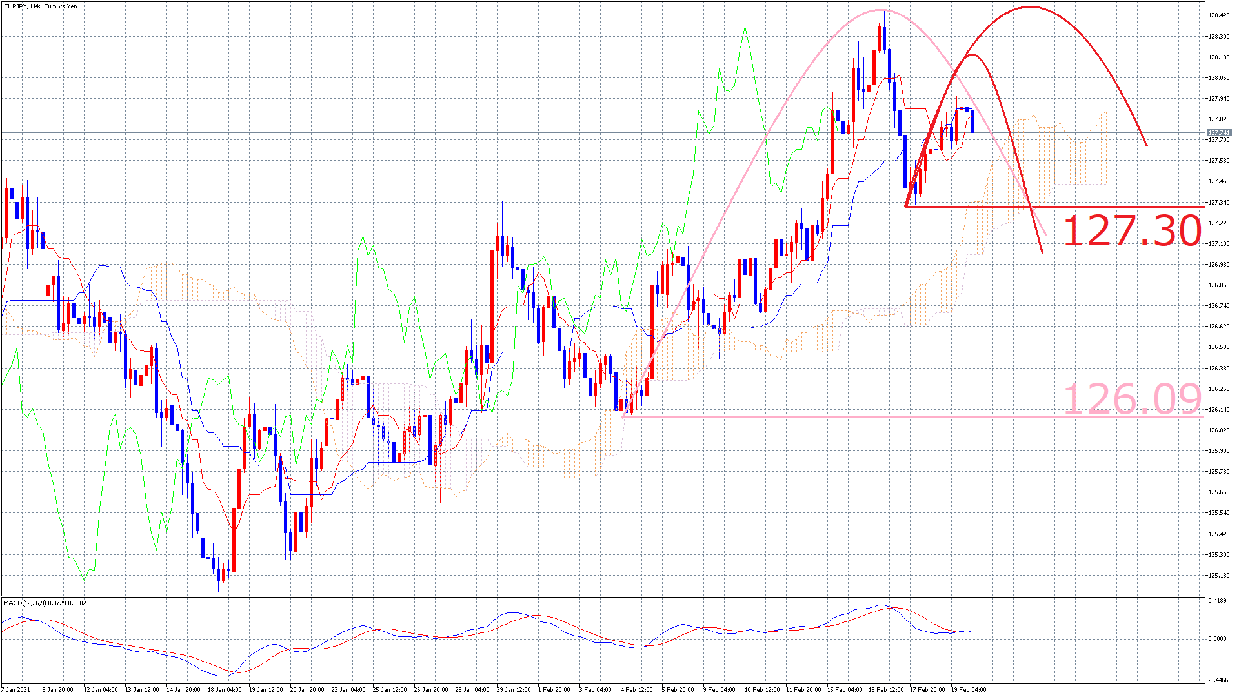Select the pink horizontal line at 126.09
Image resolution: width=1239 pixels, height=697 pixels.
click(839, 417)
